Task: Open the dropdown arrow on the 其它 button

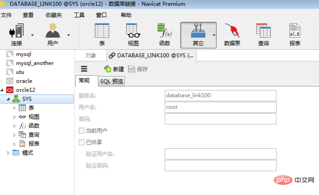Action: pos(214,35)
